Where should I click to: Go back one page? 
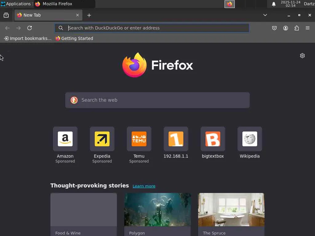coord(7,28)
